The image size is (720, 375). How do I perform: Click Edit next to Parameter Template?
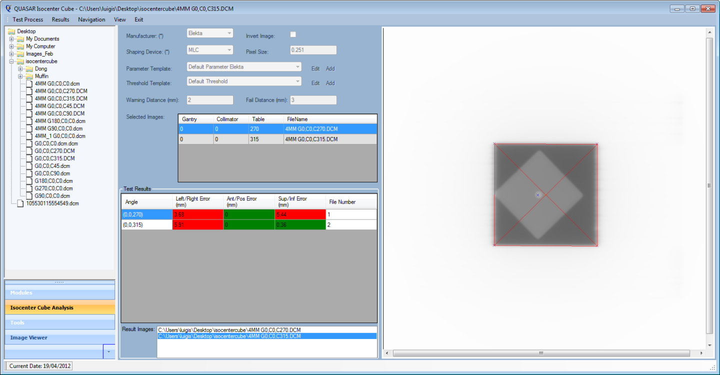pos(315,68)
